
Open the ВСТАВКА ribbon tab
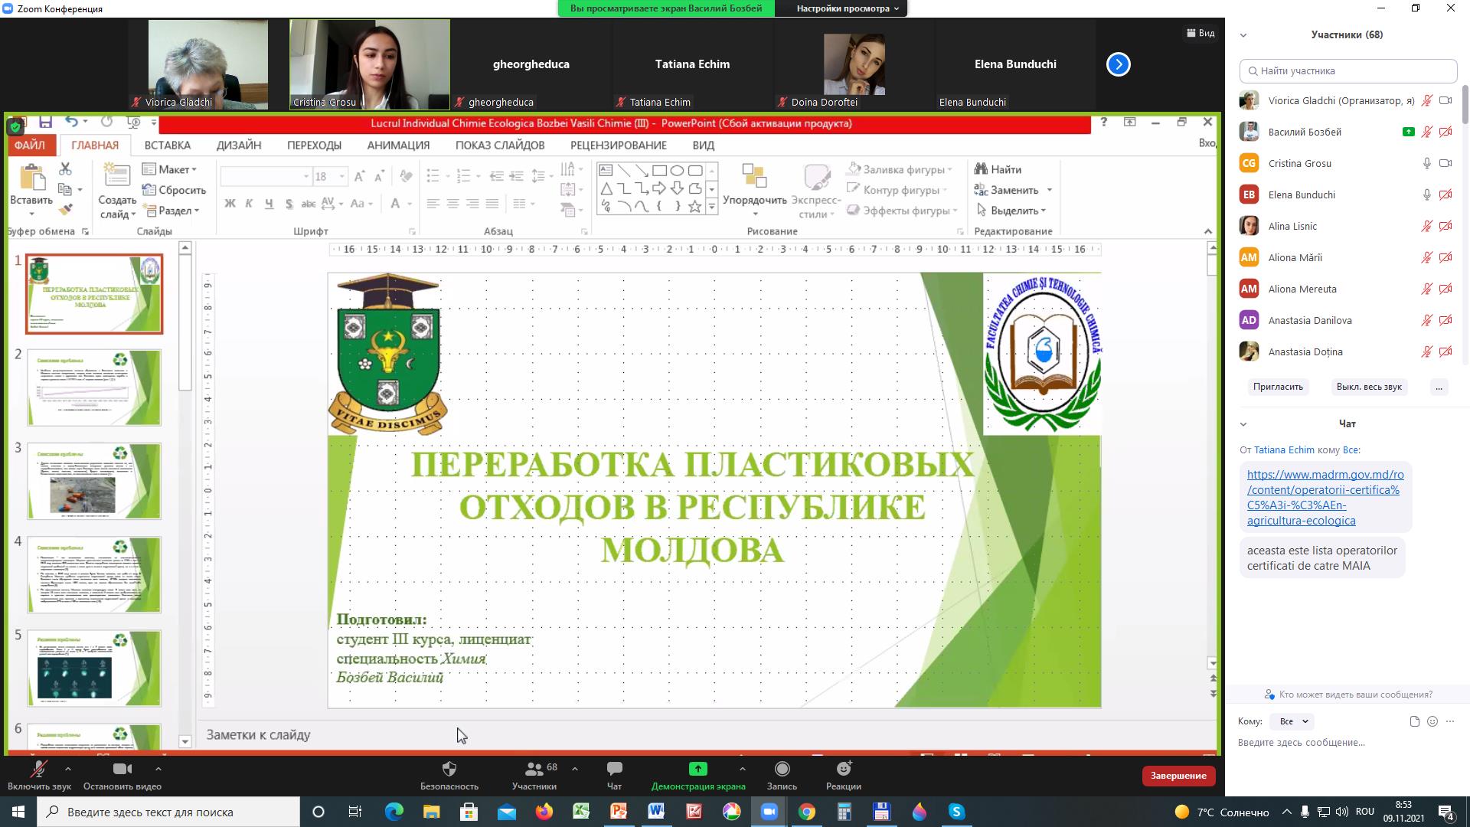coord(168,145)
